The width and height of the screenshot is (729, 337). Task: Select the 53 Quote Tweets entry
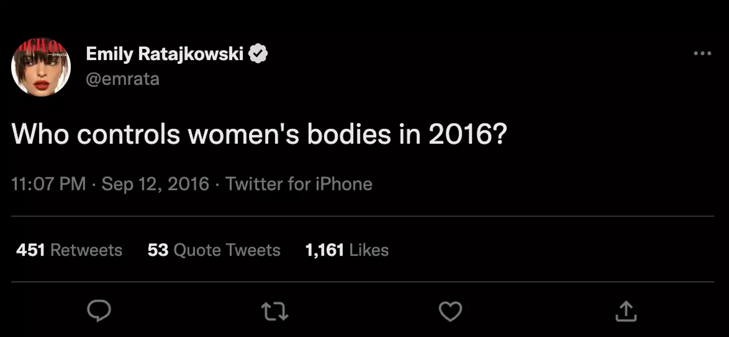click(213, 250)
